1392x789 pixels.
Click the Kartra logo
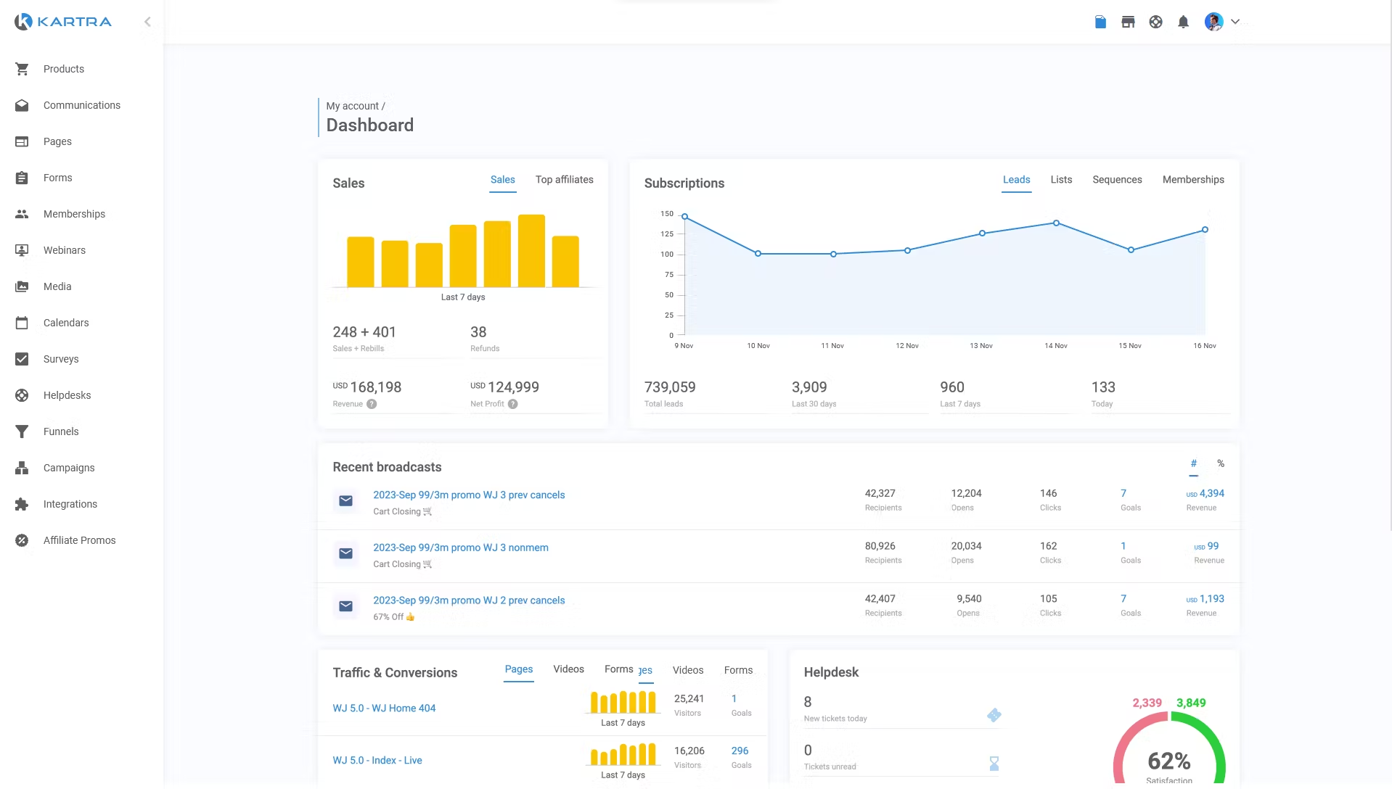click(x=63, y=22)
